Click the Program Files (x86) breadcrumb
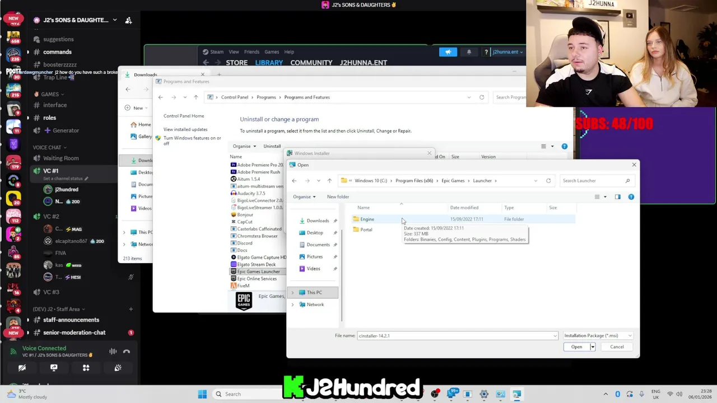Viewport: 717px width, 403px height. [414, 181]
